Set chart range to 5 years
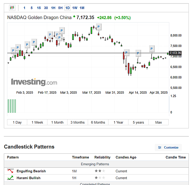 [x=138, y=122]
